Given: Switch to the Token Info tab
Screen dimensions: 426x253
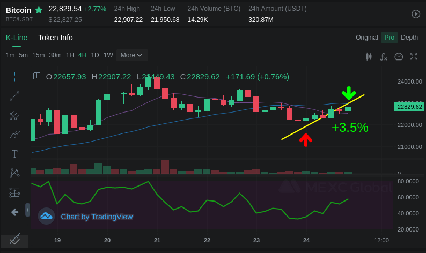Looking at the screenshot, I should 55,38.
